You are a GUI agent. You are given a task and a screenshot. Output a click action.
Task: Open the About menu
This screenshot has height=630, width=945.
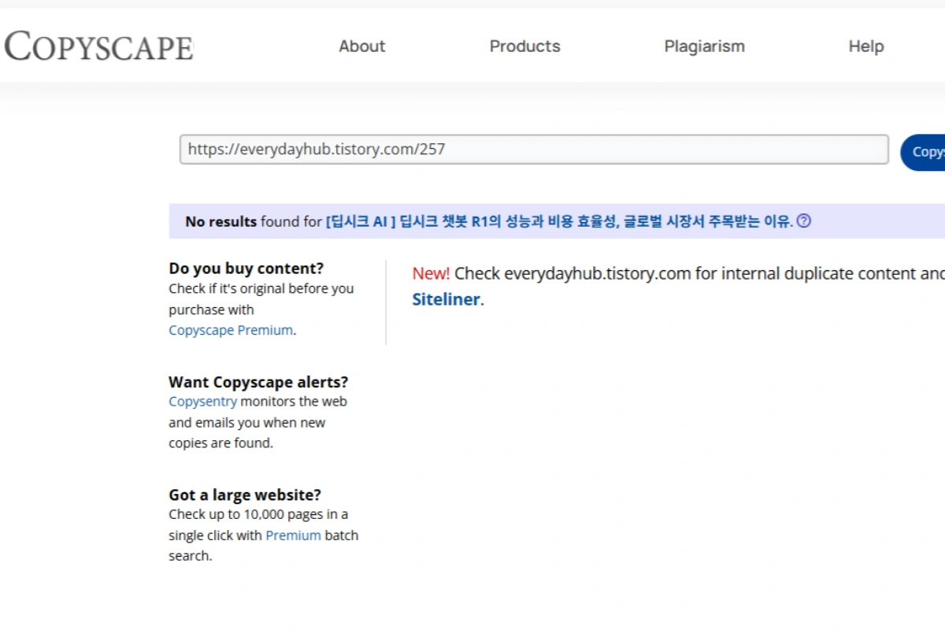(x=361, y=46)
